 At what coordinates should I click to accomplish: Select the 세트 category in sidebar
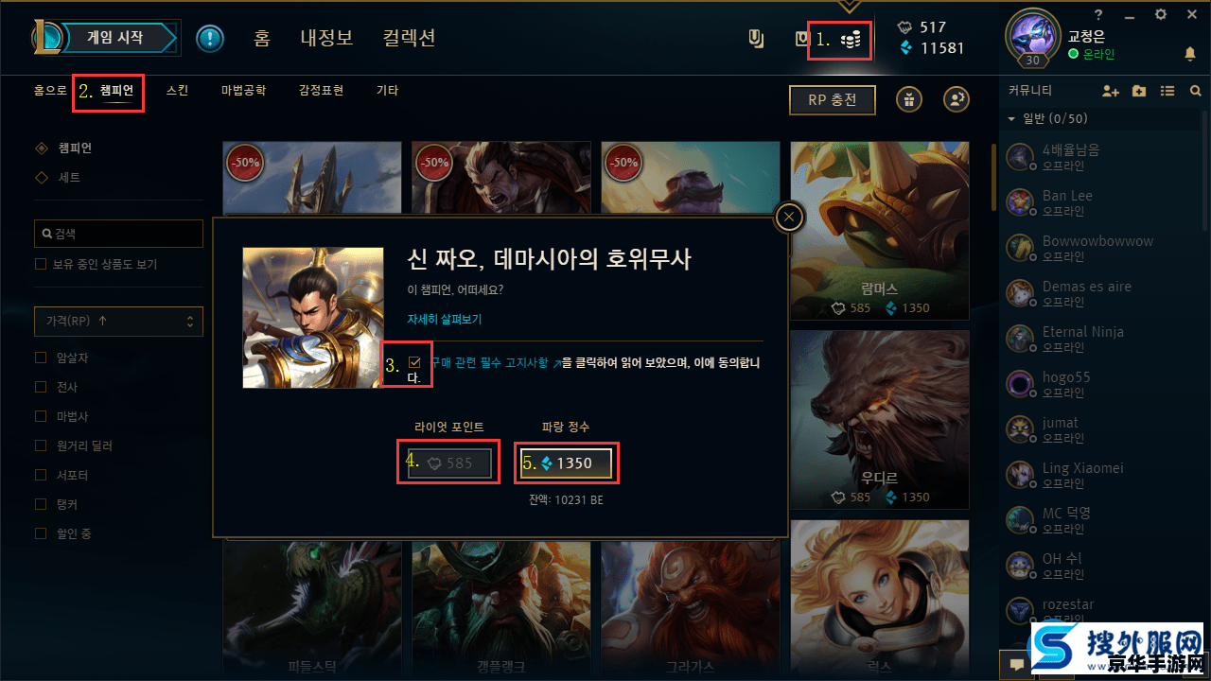[69, 177]
